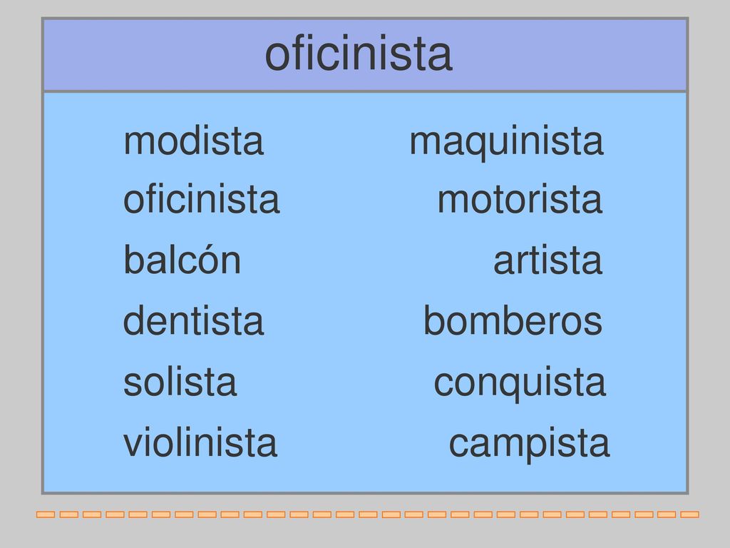Select the third orange segment from right

644,514
